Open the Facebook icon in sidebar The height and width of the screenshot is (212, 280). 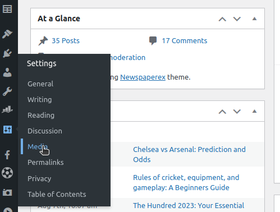[x=7, y=155]
